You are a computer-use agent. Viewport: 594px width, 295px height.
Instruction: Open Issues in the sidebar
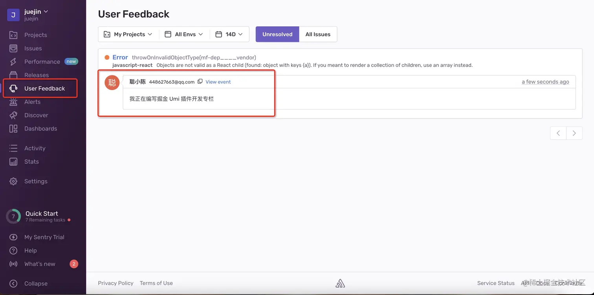(x=33, y=48)
